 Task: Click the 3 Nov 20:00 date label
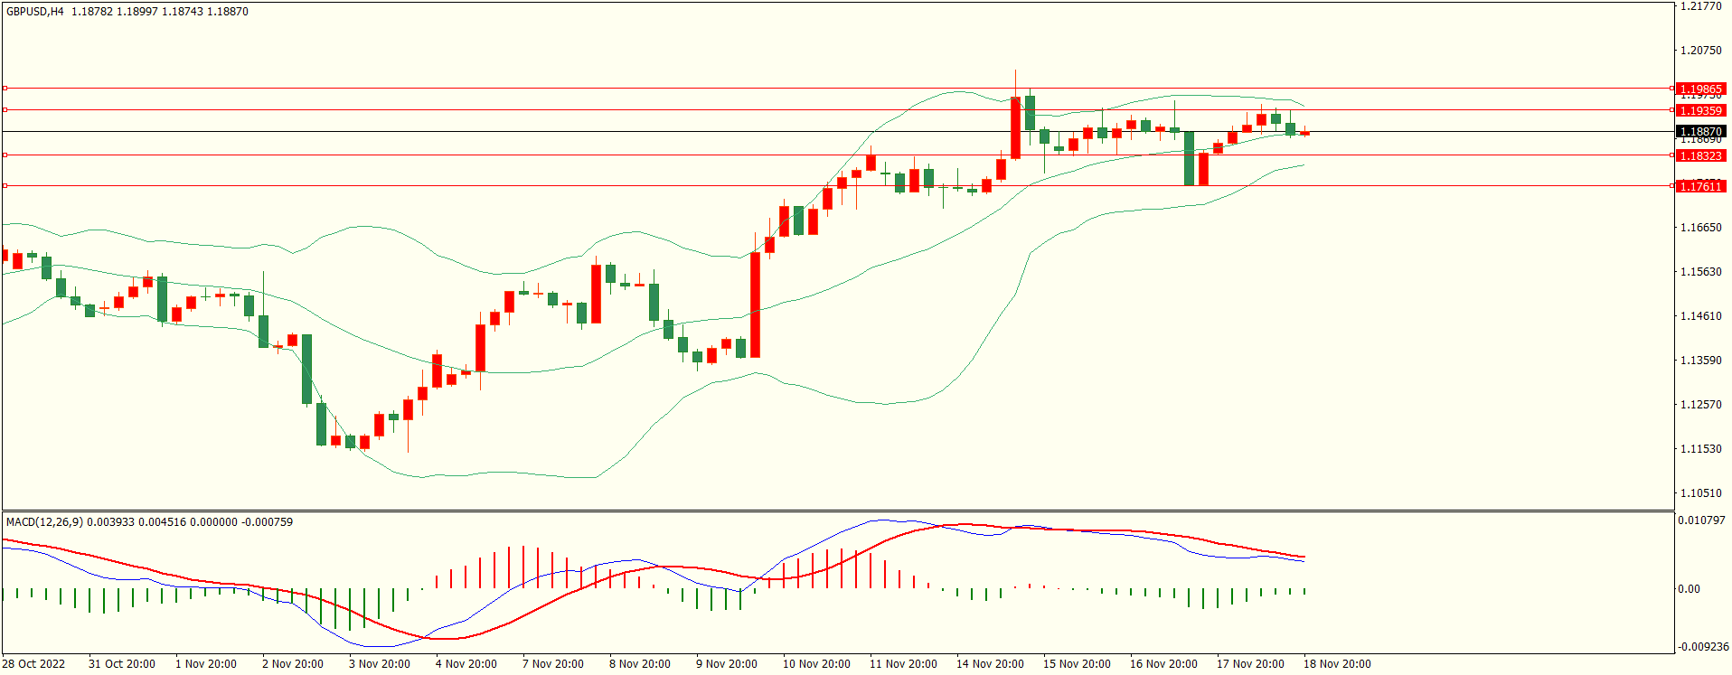click(380, 664)
